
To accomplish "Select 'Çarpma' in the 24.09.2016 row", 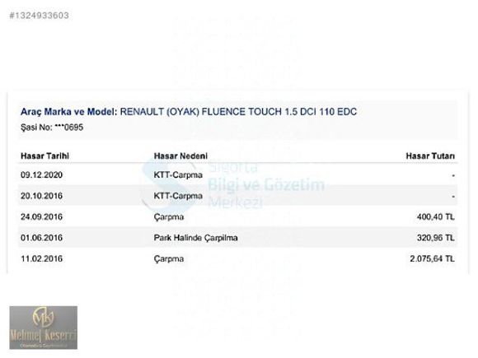I will tap(169, 217).
